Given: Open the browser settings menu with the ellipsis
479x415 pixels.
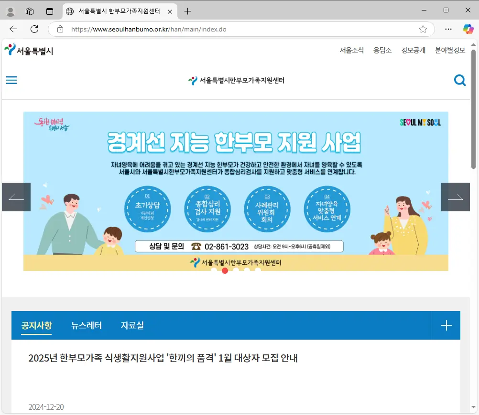Looking at the screenshot, I should click(x=448, y=29).
